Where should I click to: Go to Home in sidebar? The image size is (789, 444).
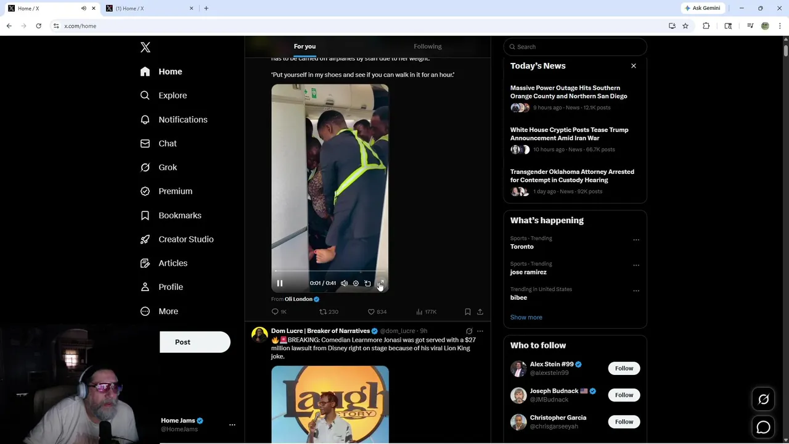(x=161, y=72)
